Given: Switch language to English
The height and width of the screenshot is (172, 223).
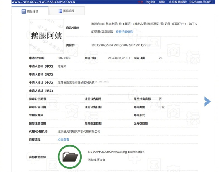Looking at the screenshot, I should [x=150, y=2].
